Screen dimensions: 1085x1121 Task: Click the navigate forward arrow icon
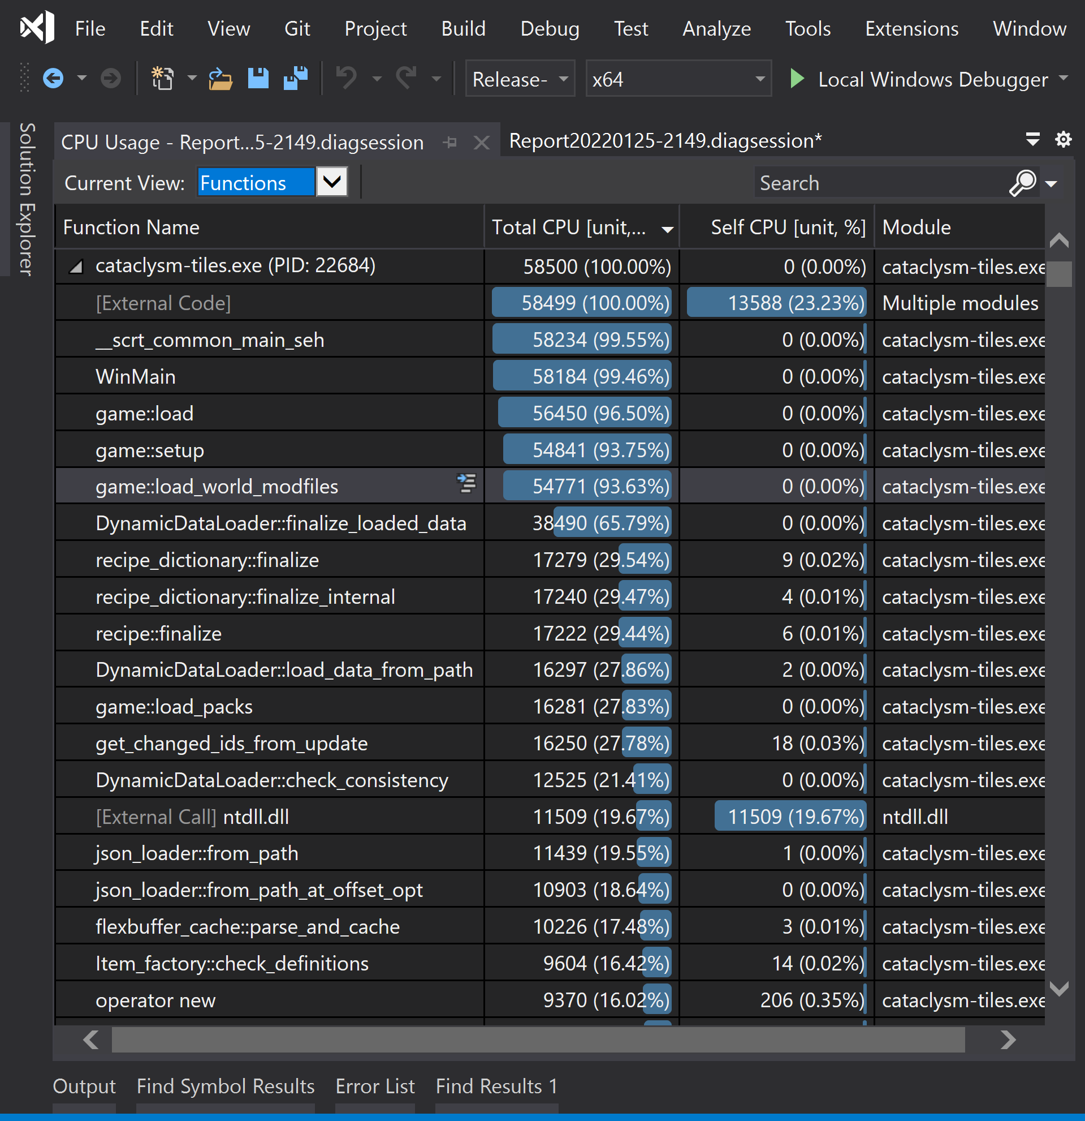[110, 78]
